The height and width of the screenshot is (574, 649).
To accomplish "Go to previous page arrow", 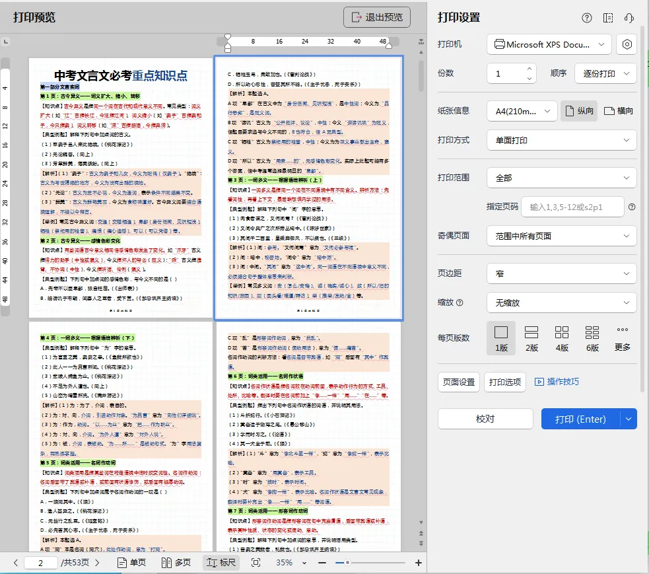I will [x=16, y=563].
